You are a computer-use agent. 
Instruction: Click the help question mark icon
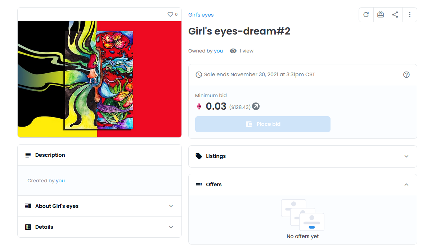[406, 75]
